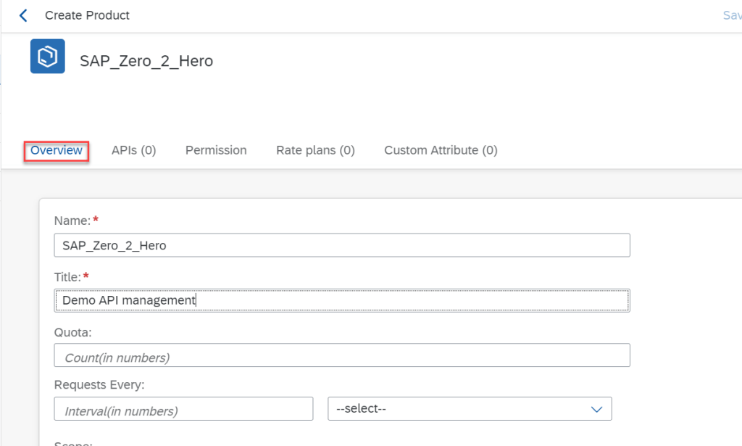Image resolution: width=742 pixels, height=446 pixels.
Task: Open the APIs (0) tab
Action: [x=133, y=150]
